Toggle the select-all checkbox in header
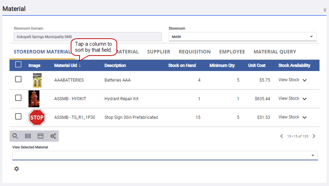 [x=18, y=65]
